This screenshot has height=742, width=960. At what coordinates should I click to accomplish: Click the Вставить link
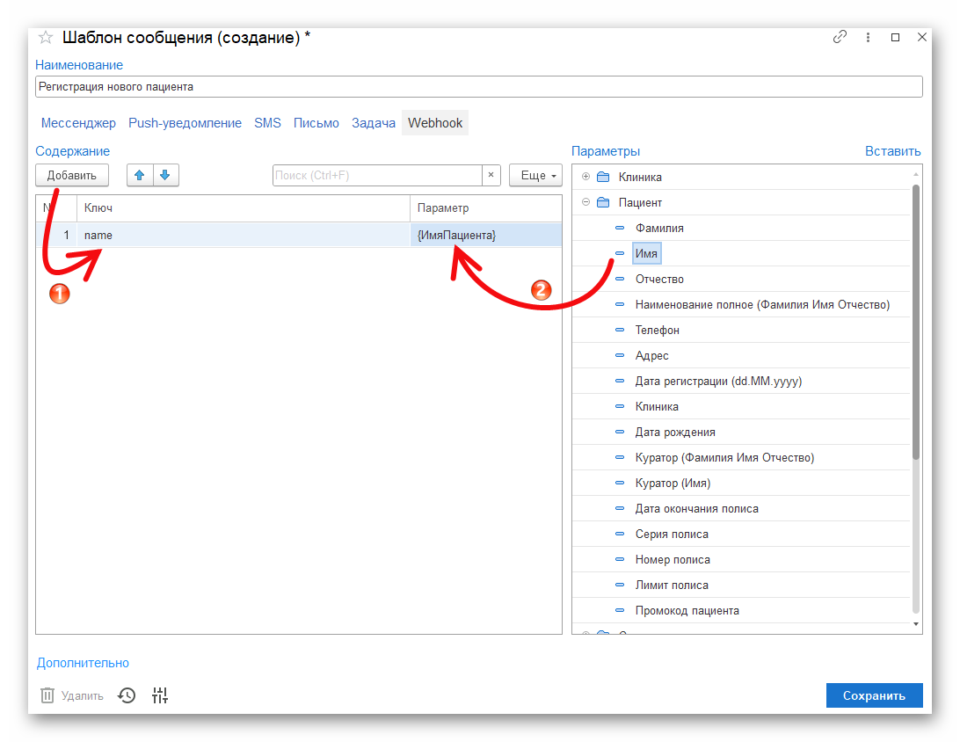click(x=892, y=151)
